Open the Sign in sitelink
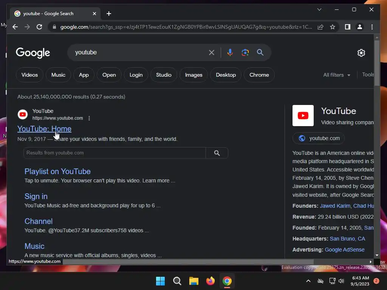 click(x=36, y=196)
